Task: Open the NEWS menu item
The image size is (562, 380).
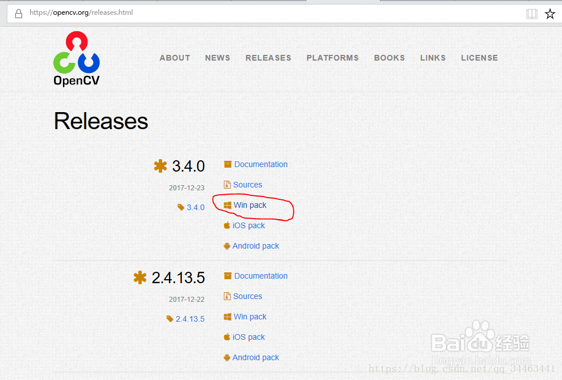Action: pyautogui.click(x=218, y=58)
